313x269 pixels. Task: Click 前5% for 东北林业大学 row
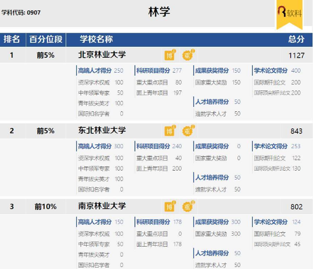[45, 131]
